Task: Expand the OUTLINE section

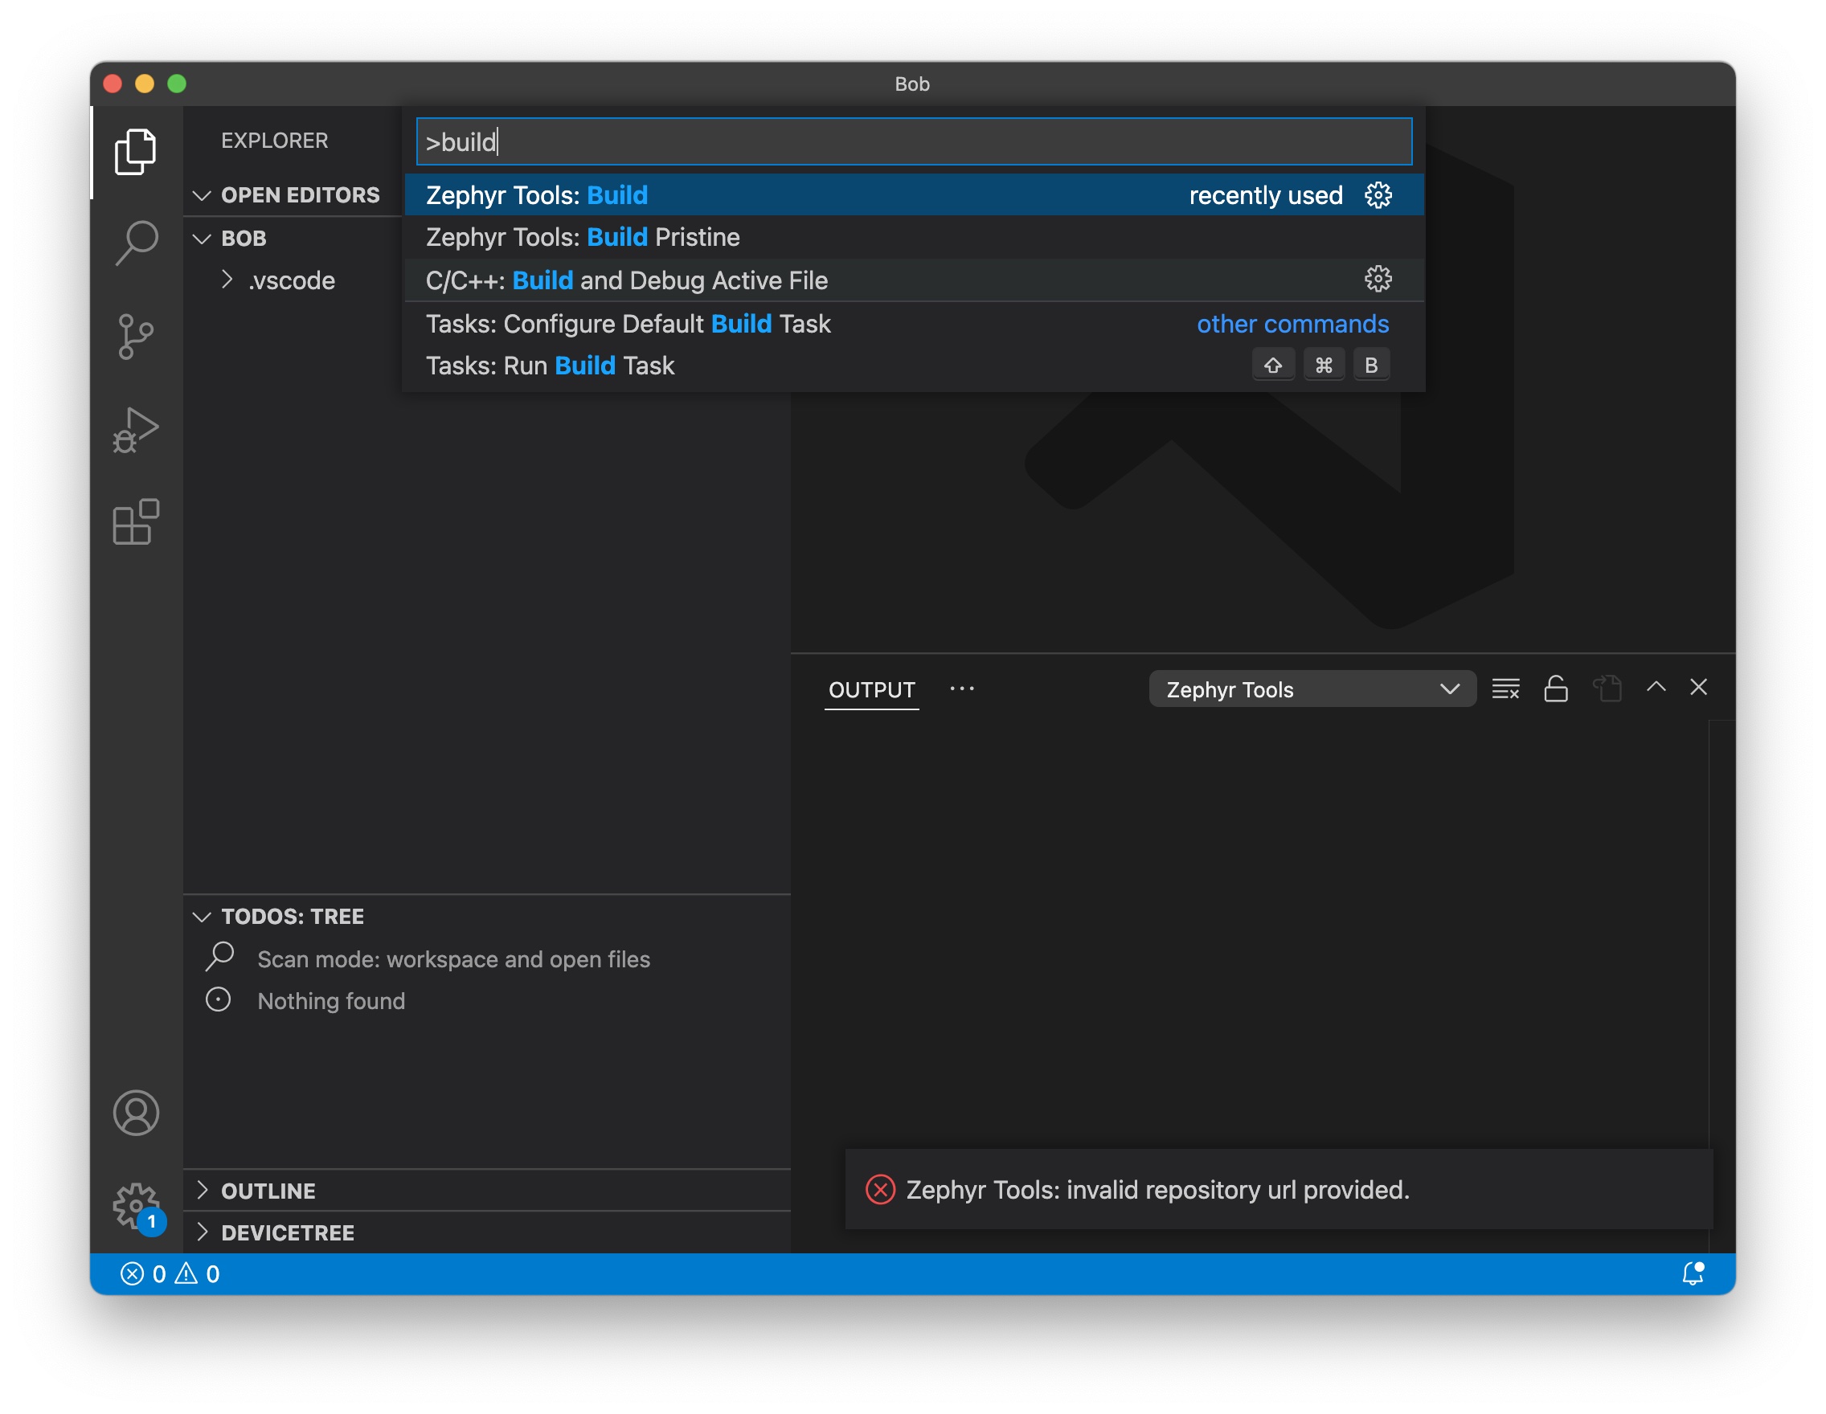Action: tap(268, 1190)
